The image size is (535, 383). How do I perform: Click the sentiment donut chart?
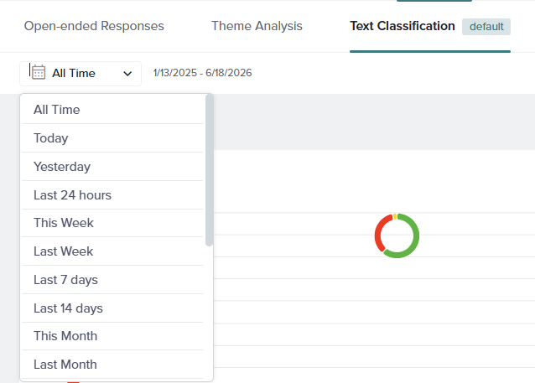(x=397, y=235)
